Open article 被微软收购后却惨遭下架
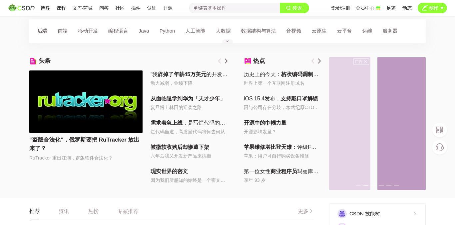The height and width of the screenshot is (225, 455). [180, 147]
